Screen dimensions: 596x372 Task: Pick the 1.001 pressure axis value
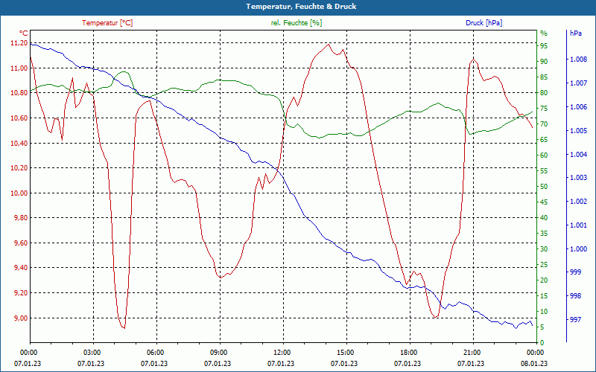579,225
